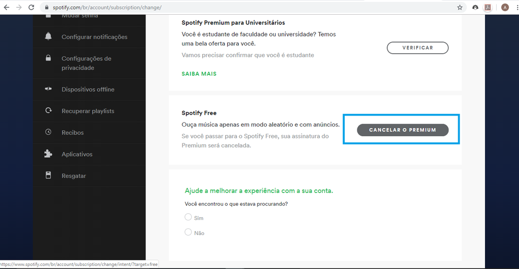Open Aplicativos in sidebar
The width and height of the screenshot is (519, 269).
pyautogui.click(x=77, y=154)
